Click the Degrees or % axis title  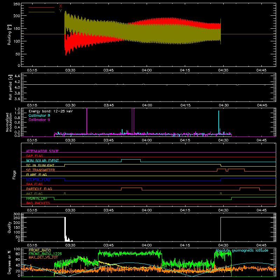(x=9, y=262)
